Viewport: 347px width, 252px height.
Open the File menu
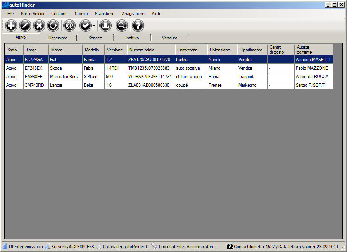pos(10,14)
